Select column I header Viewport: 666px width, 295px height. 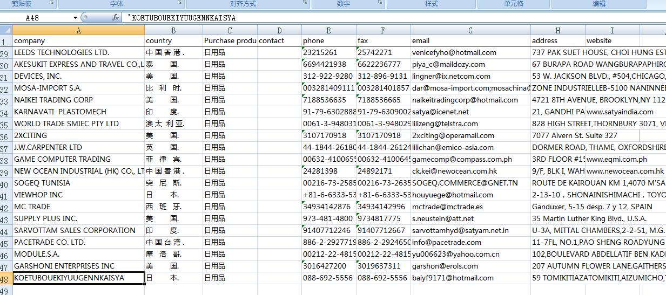(x=612, y=31)
